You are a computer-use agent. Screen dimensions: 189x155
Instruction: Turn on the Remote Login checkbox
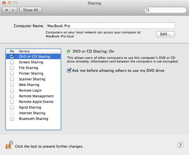[12, 90]
